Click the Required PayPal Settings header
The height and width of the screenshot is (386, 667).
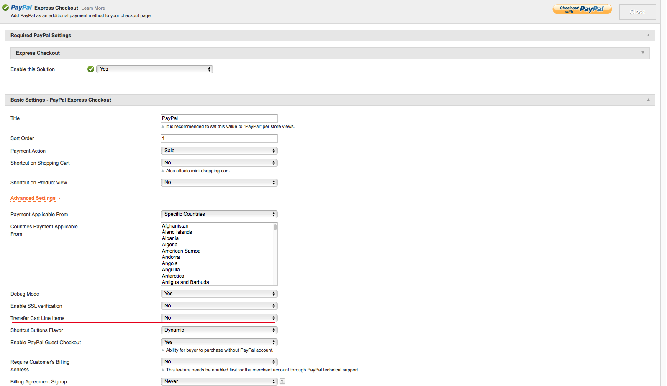[x=330, y=36]
